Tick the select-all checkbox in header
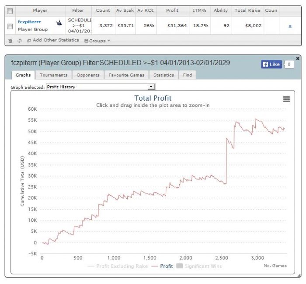Image resolution: width=306 pixels, height=284 pixels. [10, 11]
